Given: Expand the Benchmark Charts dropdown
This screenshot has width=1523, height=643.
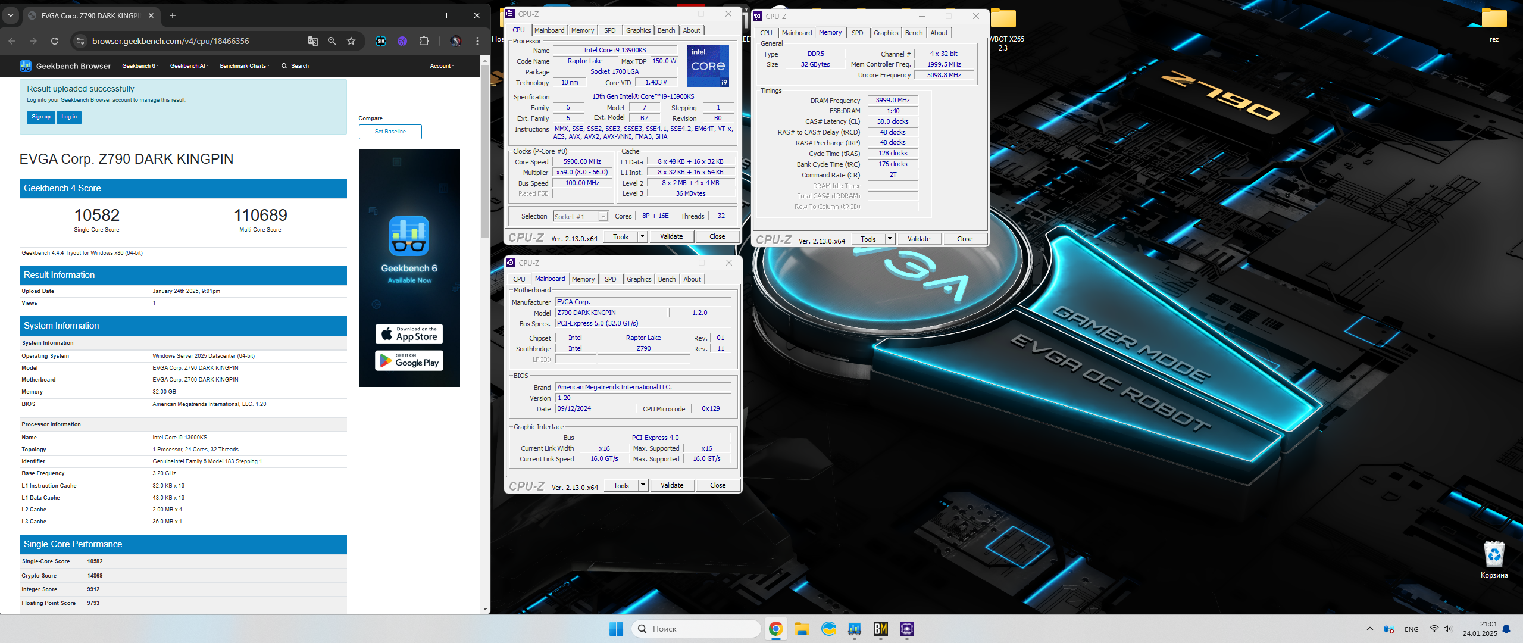Looking at the screenshot, I should (245, 66).
